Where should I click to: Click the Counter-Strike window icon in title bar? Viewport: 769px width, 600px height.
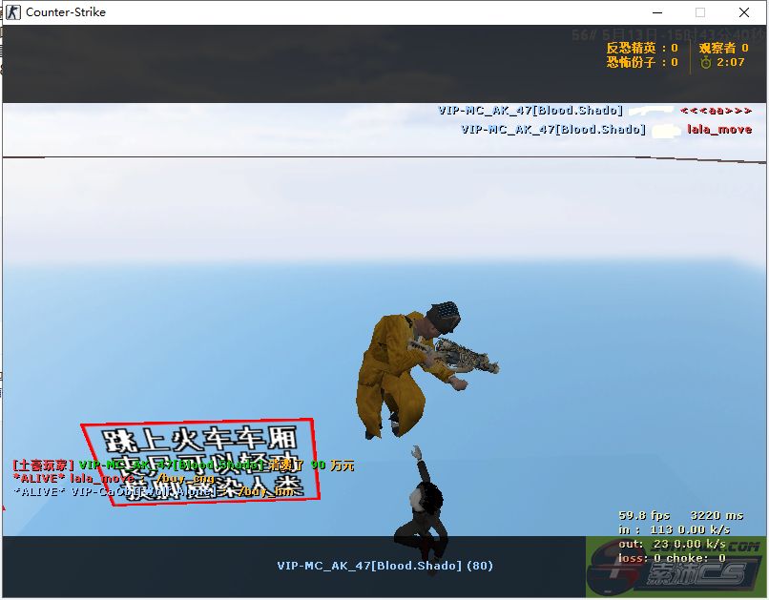point(13,12)
